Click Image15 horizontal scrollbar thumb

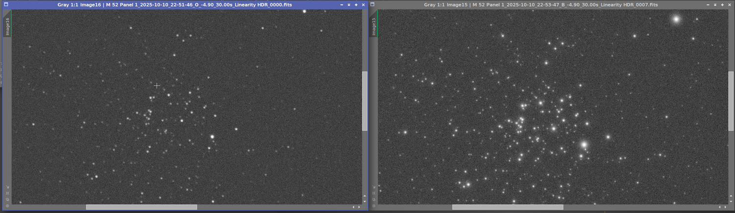coord(508,207)
